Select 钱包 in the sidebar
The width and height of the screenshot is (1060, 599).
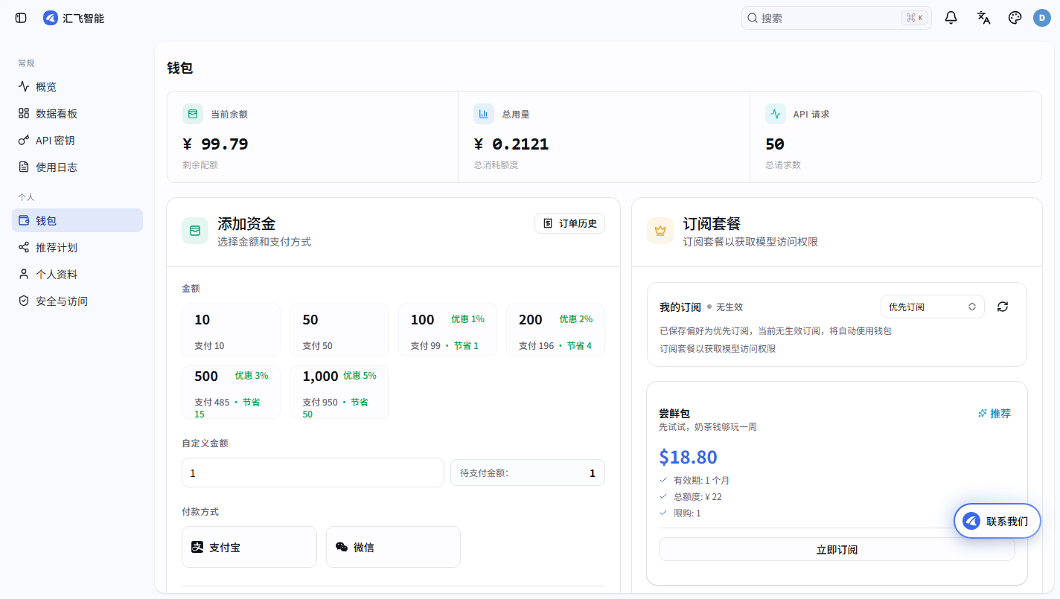(77, 220)
